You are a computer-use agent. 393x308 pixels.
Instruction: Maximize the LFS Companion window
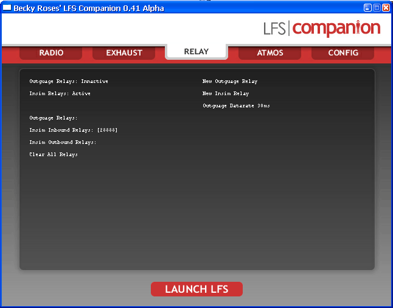click(377, 8)
